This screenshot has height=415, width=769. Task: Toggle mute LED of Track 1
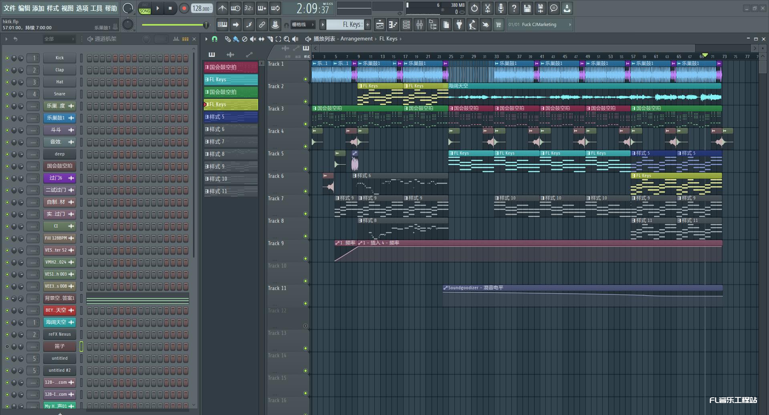click(x=305, y=79)
